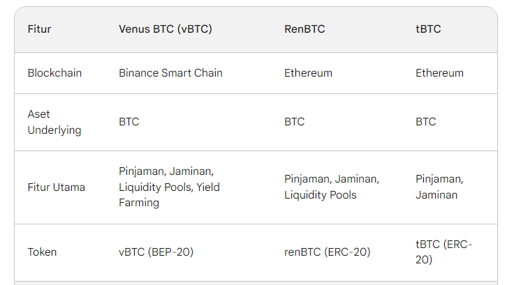
Task: Click the RenBTC column header
Action: point(304,29)
